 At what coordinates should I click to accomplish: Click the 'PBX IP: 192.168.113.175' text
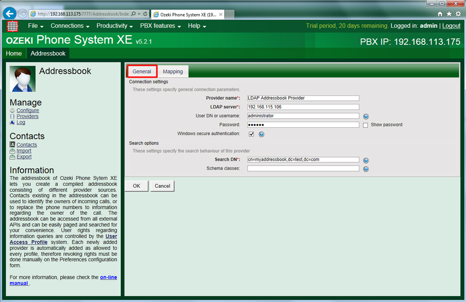pyautogui.click(x=410, y=42)
